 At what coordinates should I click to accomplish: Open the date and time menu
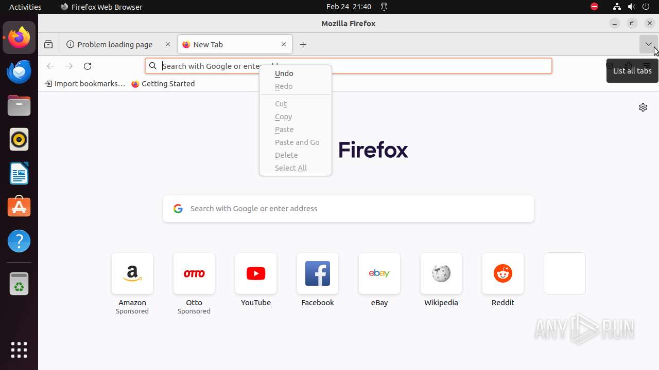[349, 7]
